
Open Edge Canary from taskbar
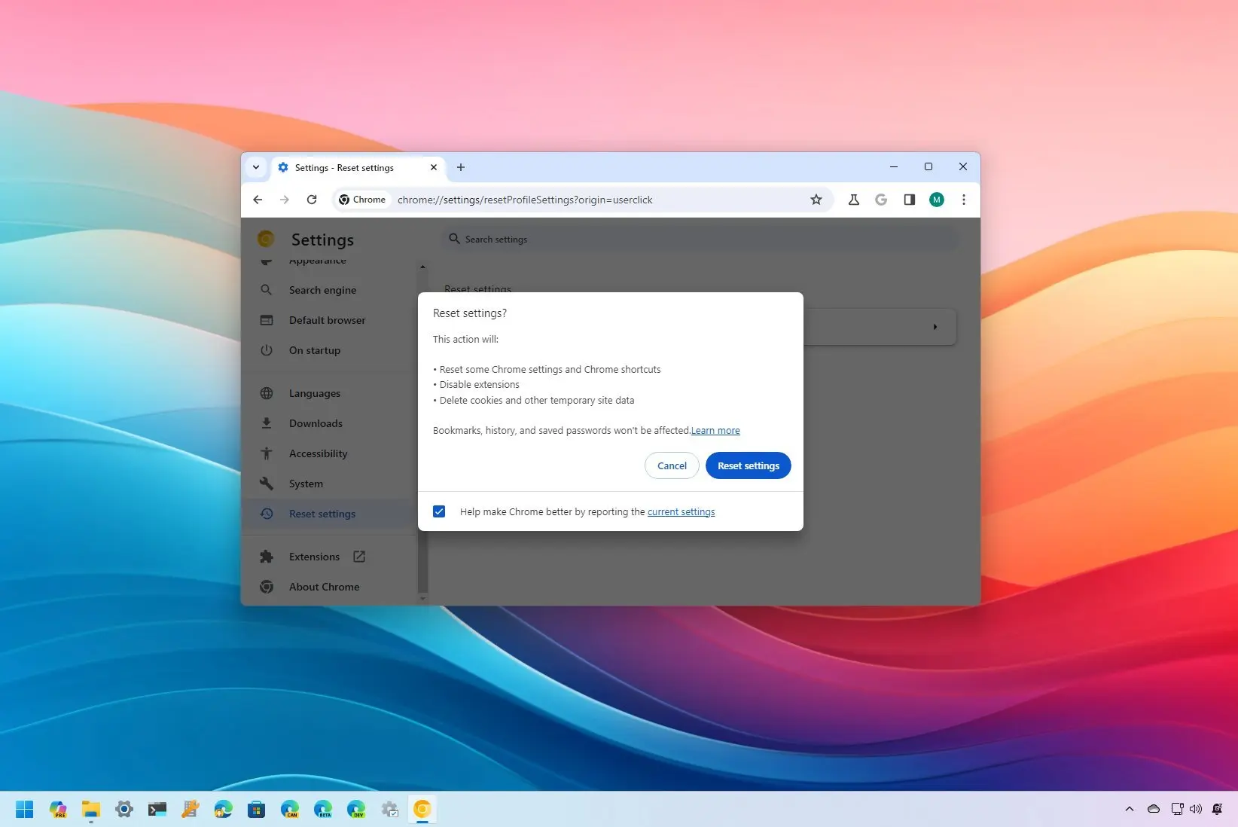(x=290, y=809)
